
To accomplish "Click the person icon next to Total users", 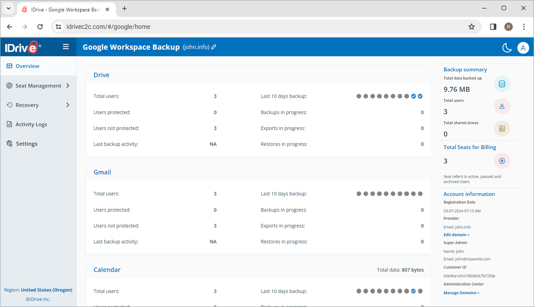I will [x=502, y=106].
